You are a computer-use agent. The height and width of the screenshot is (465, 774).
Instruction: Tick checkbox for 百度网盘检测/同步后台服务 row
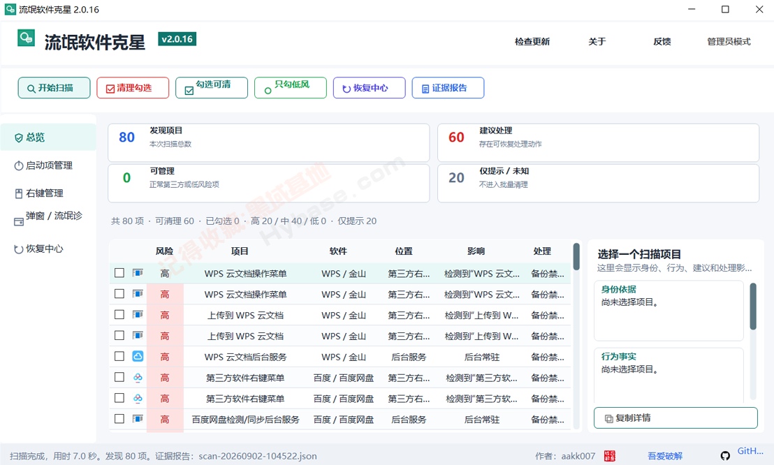pos(119,419)
